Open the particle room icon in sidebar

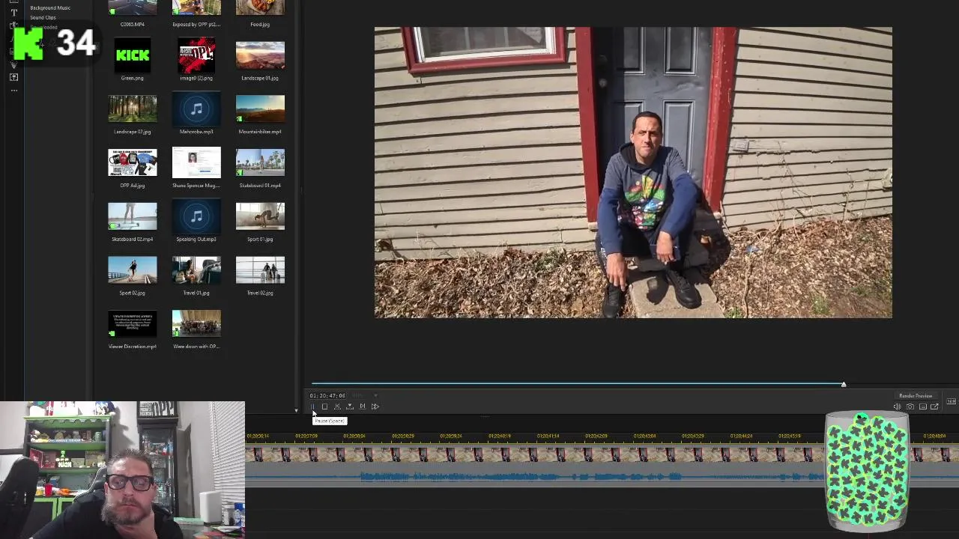pyautogui.click(x=13, y=64)
